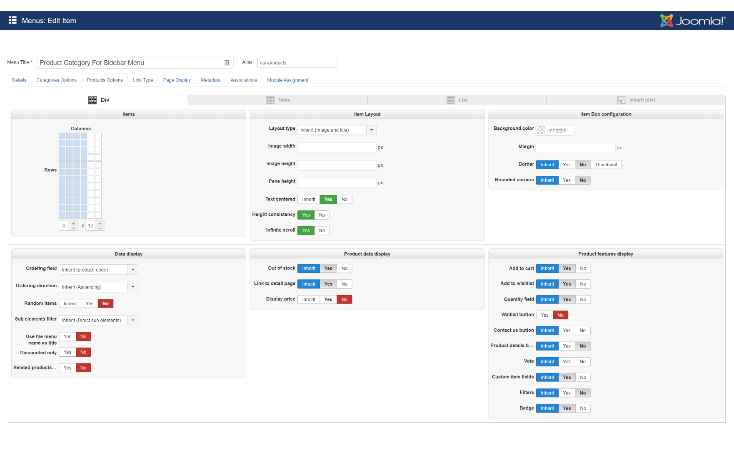
Task: View the Module Assignment tab
Action: [x=288, y=80]
